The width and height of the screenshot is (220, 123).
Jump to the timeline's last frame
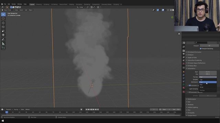tap(98, 109)
